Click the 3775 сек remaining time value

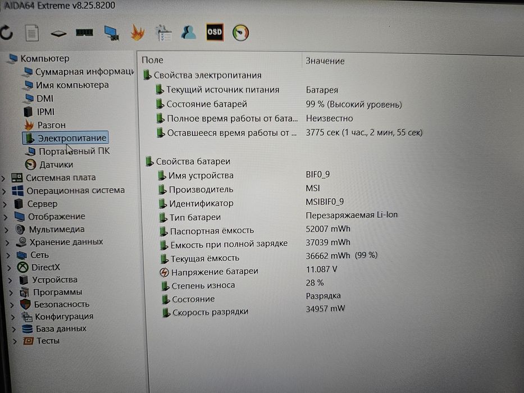pyautogui.click(x=364, y=132)
